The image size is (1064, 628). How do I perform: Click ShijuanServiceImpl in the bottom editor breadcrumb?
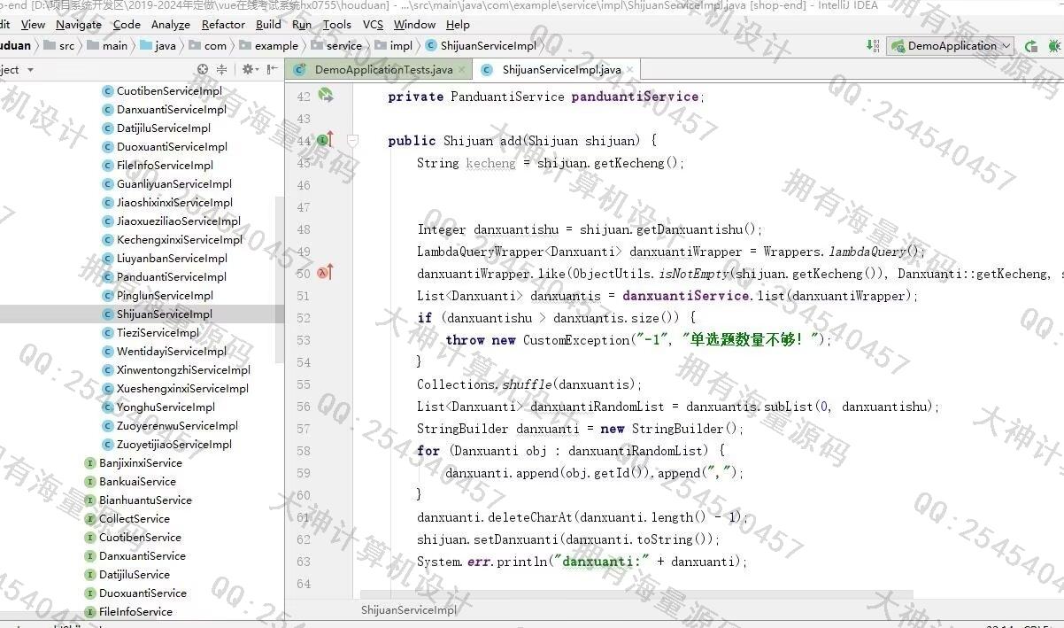click(409, 610)
